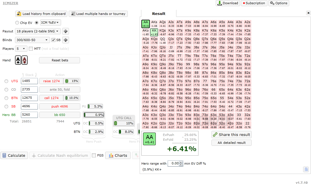Viewport: 311px width, 188px height.
Task: Toggle the SB checkbox
Action: coord(53,40)
